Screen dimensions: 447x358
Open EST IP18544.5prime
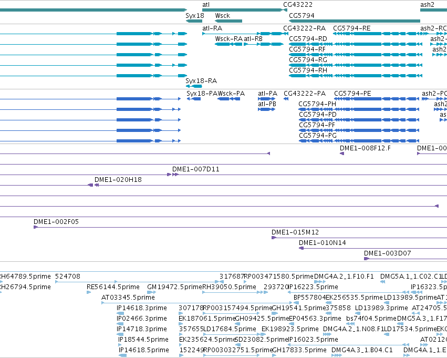pos(143,340)
